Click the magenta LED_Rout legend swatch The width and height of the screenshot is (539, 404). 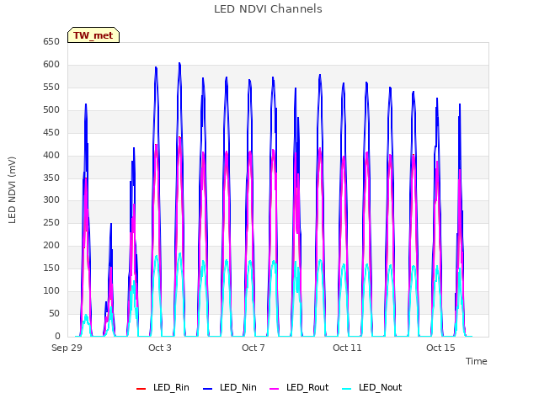pyautogui.click(x=275, y=389)
